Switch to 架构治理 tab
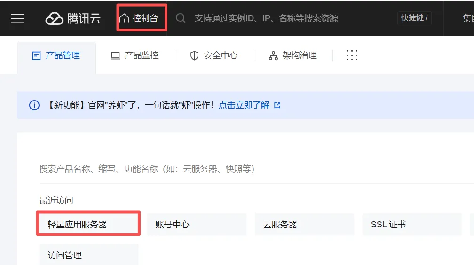This screenshot has width=474, height=265. point(292,55)
